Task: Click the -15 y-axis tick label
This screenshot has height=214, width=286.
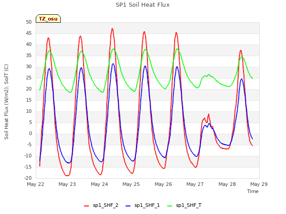Action: [28, 167]
